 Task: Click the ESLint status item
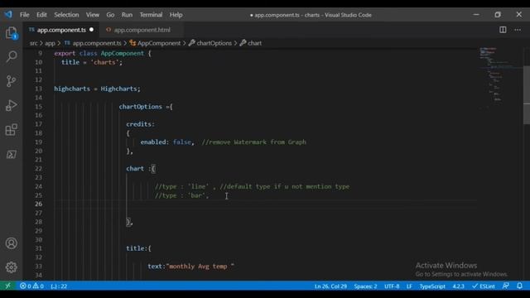[484, 286]
